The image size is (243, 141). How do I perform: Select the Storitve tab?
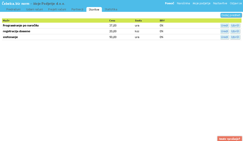point(94,9)
